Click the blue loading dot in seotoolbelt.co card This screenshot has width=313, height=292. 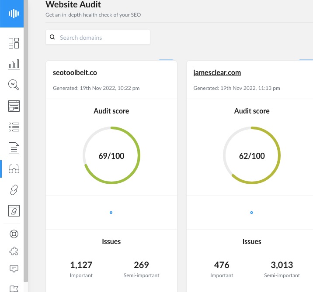[x=111, y=213]
